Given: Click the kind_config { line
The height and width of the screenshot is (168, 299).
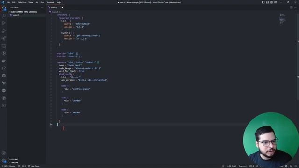Looking at the screenshot, I should click(66, 74).
